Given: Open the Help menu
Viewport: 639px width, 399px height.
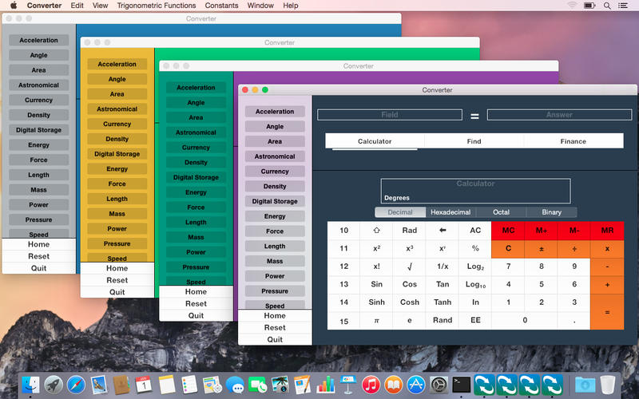Looking at the screenshot, I should 291,6.
